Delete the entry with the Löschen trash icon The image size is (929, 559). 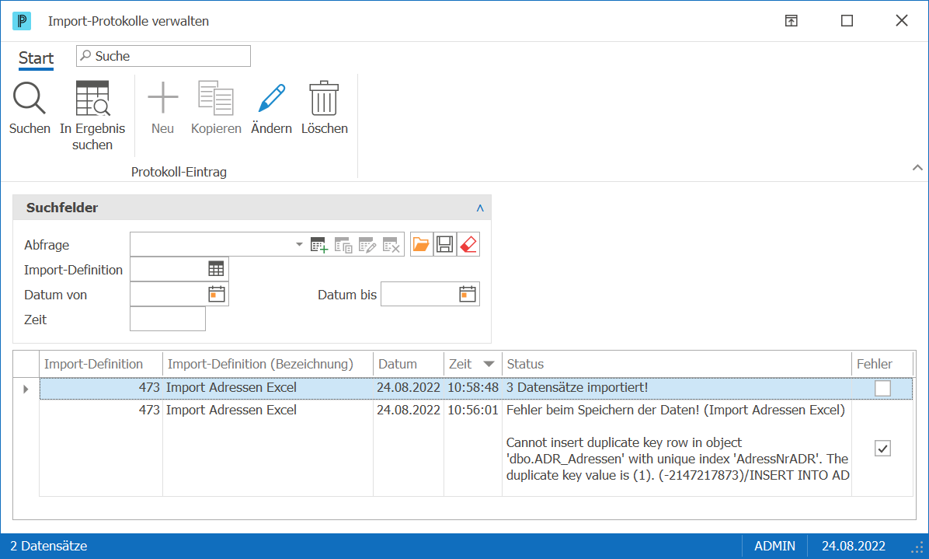click(x=324, y=98)
